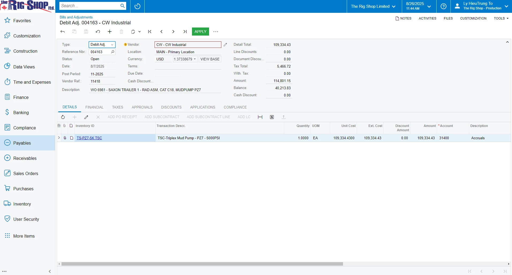This screenshot has width=512, height=275.
Task: Click the back arrow in document toolbar
Action: point(63,32)
